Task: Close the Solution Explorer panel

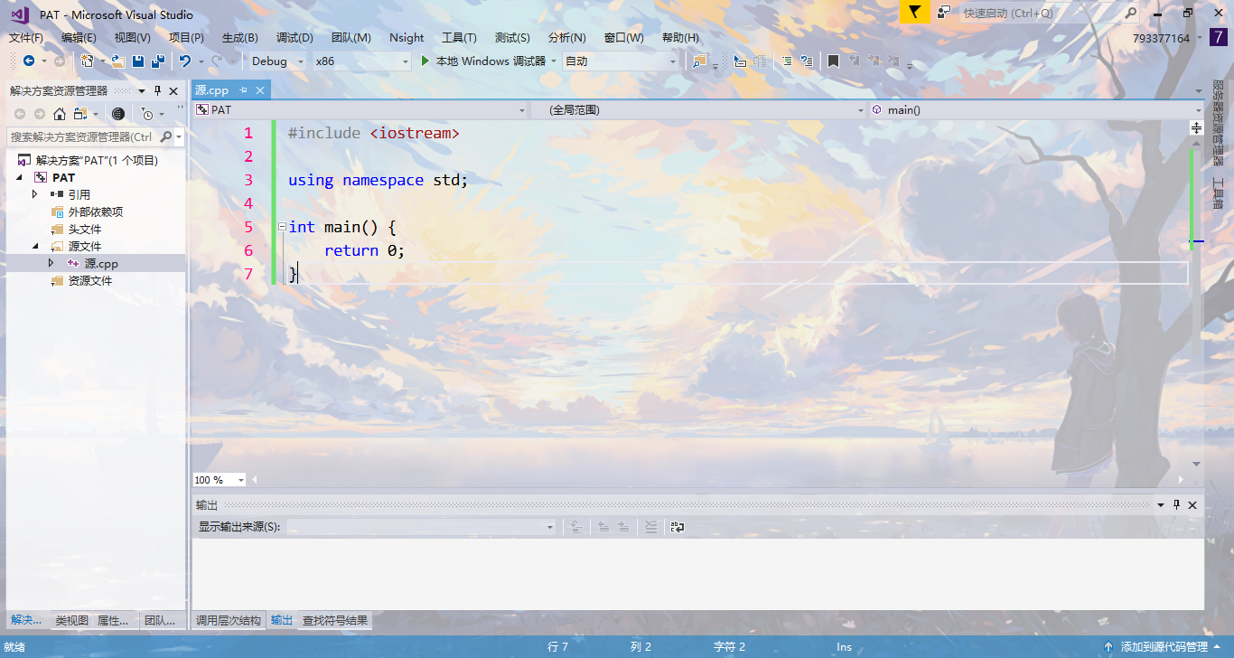Action: pos(173,90)
